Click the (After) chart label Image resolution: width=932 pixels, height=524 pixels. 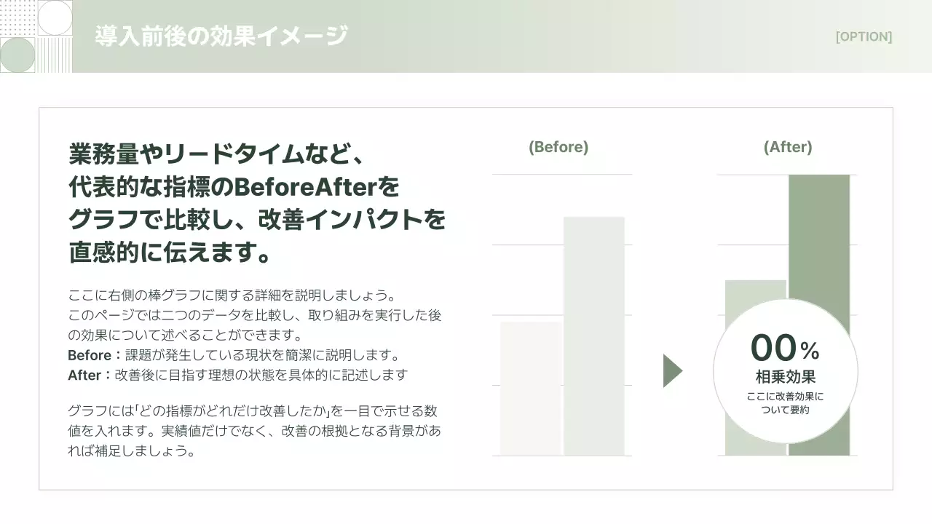788,147
